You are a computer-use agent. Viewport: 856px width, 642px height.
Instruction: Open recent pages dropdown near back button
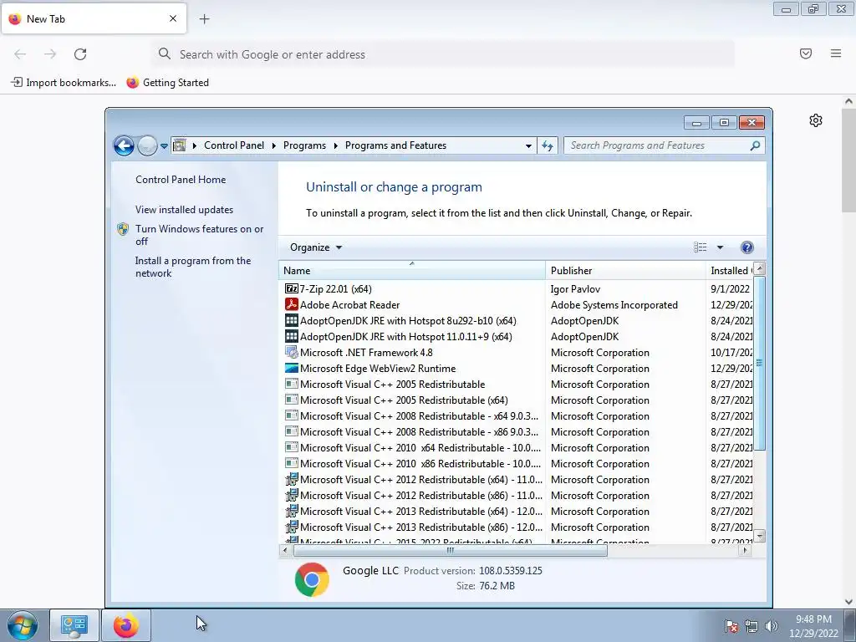164,145
